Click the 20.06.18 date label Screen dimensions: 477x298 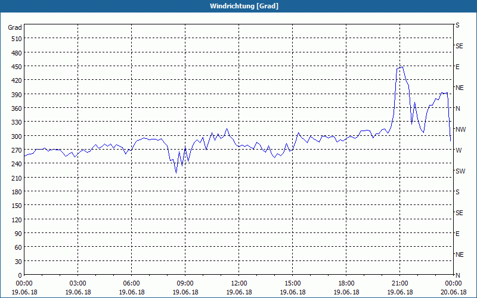pyautogui.click(x=454, y=292)
